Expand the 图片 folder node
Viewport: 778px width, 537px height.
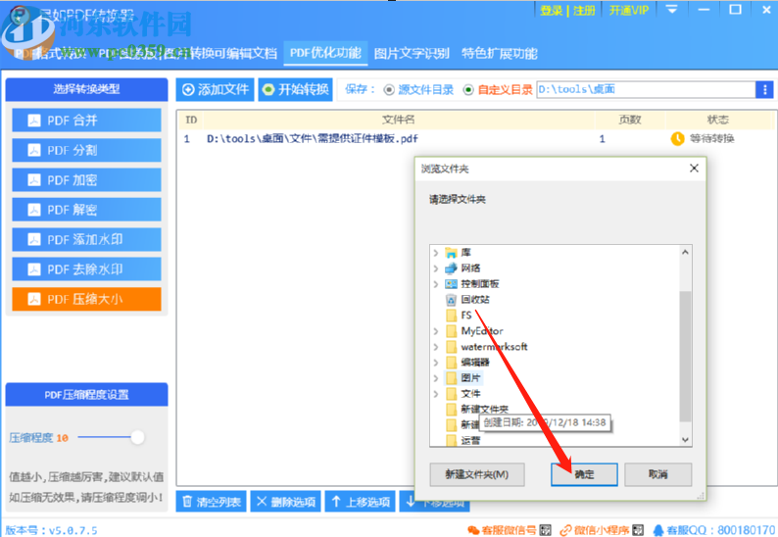tap(436, 378)
